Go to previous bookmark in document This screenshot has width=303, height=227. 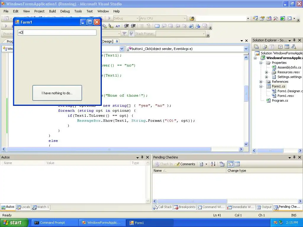[191, 26]
